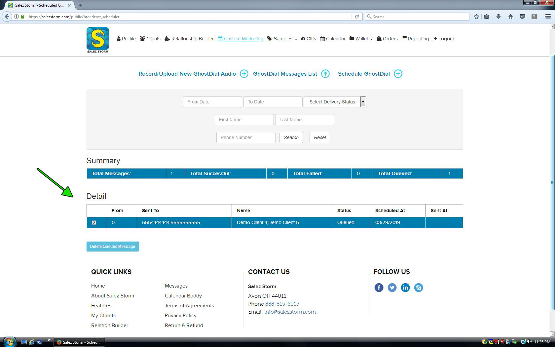Click the page vertical scrollbar
Viewport: 555px width, 347px height.
[x=552, y=182]
